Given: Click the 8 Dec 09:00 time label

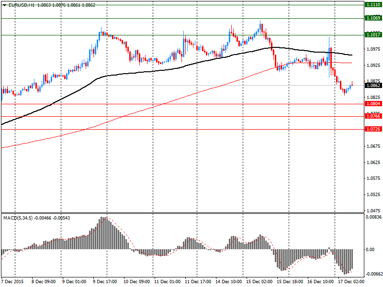Looking at the screenshot, I should tap(44, 282).
